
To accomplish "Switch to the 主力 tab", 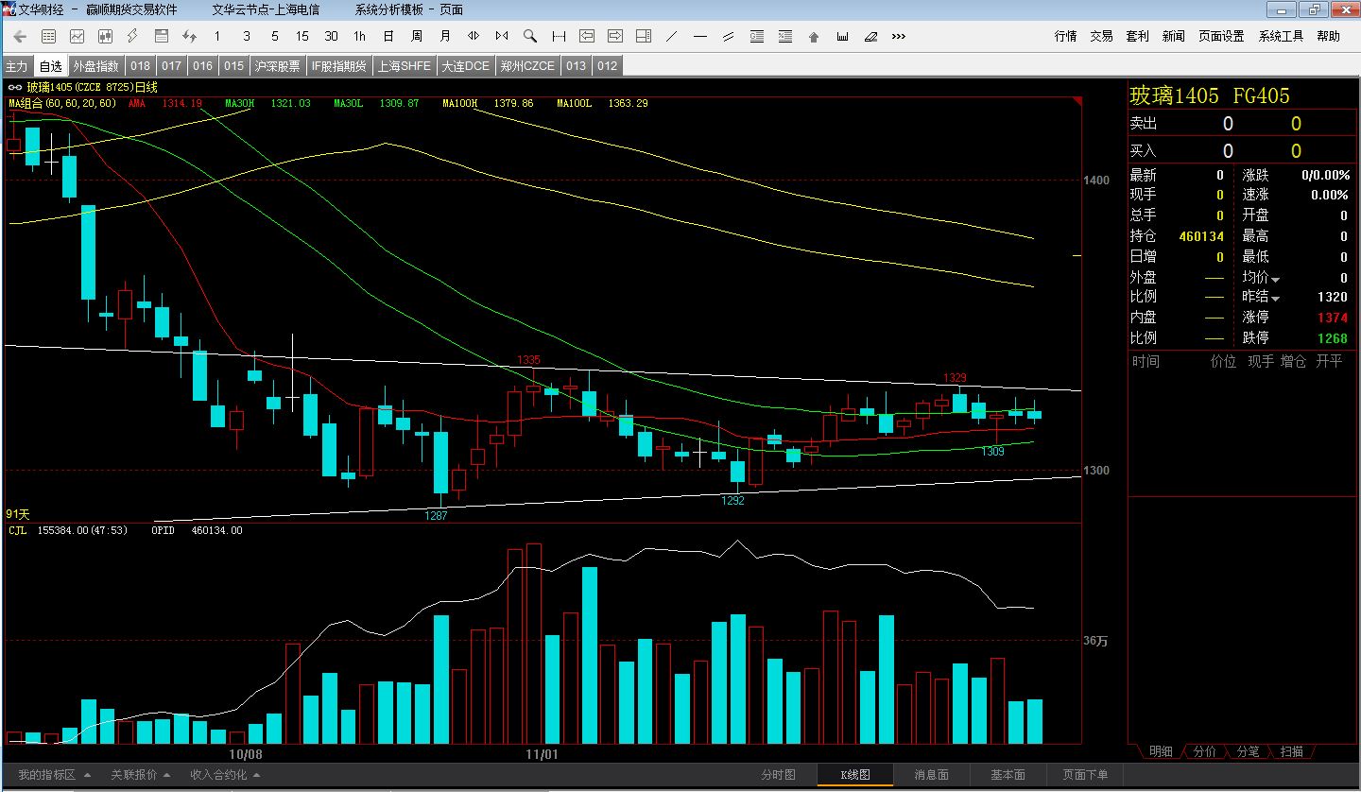I will (17, 66).
